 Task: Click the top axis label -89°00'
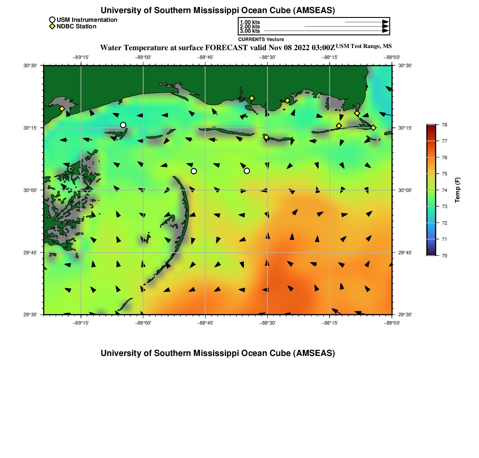pyautogui.click(x=143, y=57)
